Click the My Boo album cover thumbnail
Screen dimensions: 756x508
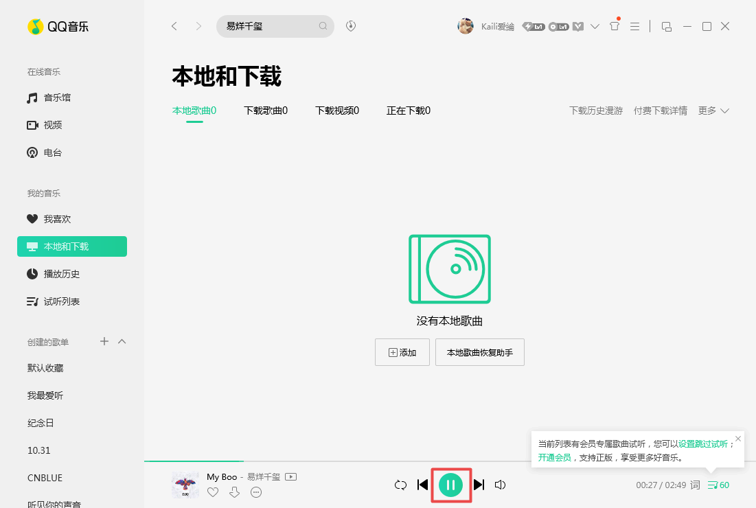[185, 485]
